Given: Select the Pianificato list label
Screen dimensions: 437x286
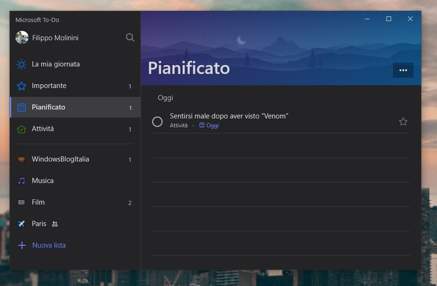Looking at the screenshot, I should (49, 107).
